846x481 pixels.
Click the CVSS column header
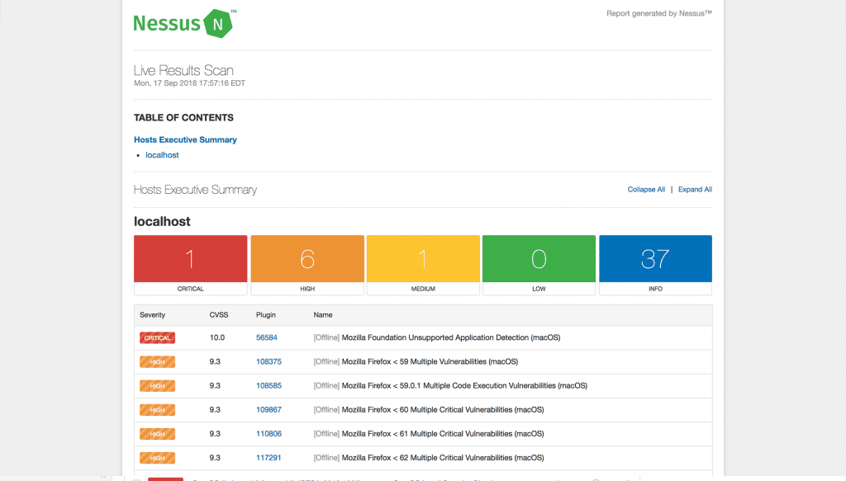pyautogui.click(x=219, y=314)
